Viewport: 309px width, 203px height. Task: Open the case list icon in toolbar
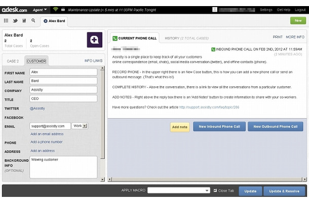[6, 20]
